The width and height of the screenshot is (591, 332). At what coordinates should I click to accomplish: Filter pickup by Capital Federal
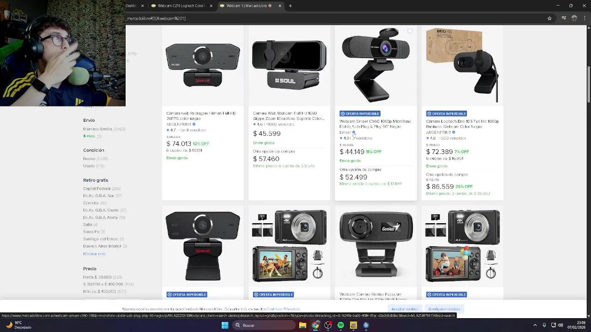(x=102, y=189)
